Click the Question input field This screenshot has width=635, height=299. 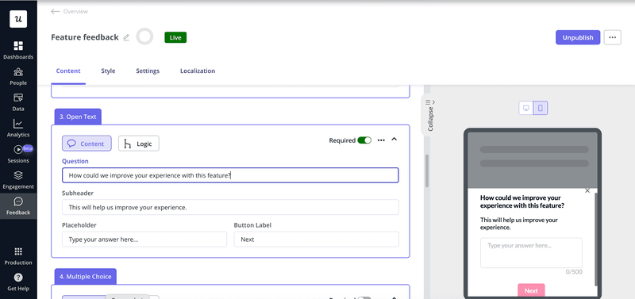tap(230, 175)
